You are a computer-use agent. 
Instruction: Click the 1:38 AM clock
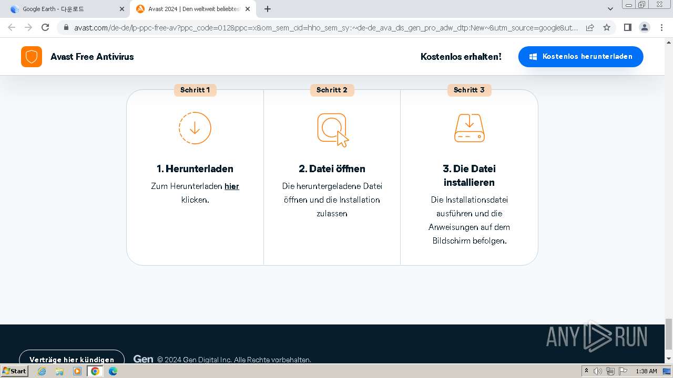click(646, 371)
